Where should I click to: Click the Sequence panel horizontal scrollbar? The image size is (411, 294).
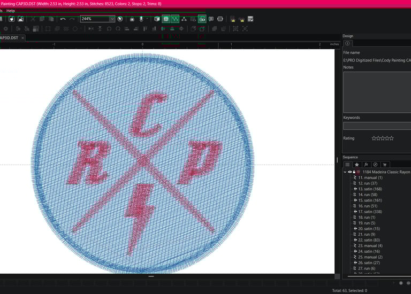click(x=379, y=276)
